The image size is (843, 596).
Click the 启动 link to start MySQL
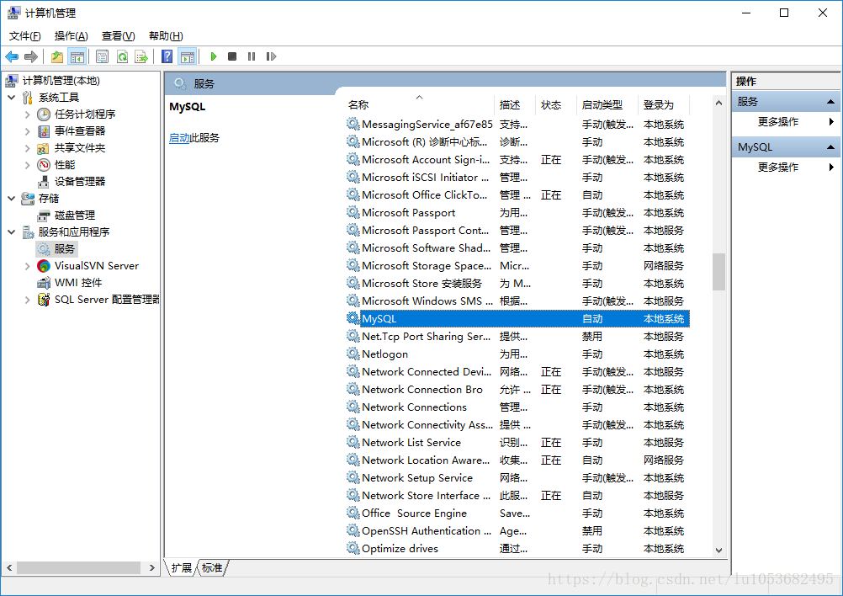pyautogui.click(x=179, y=138)
